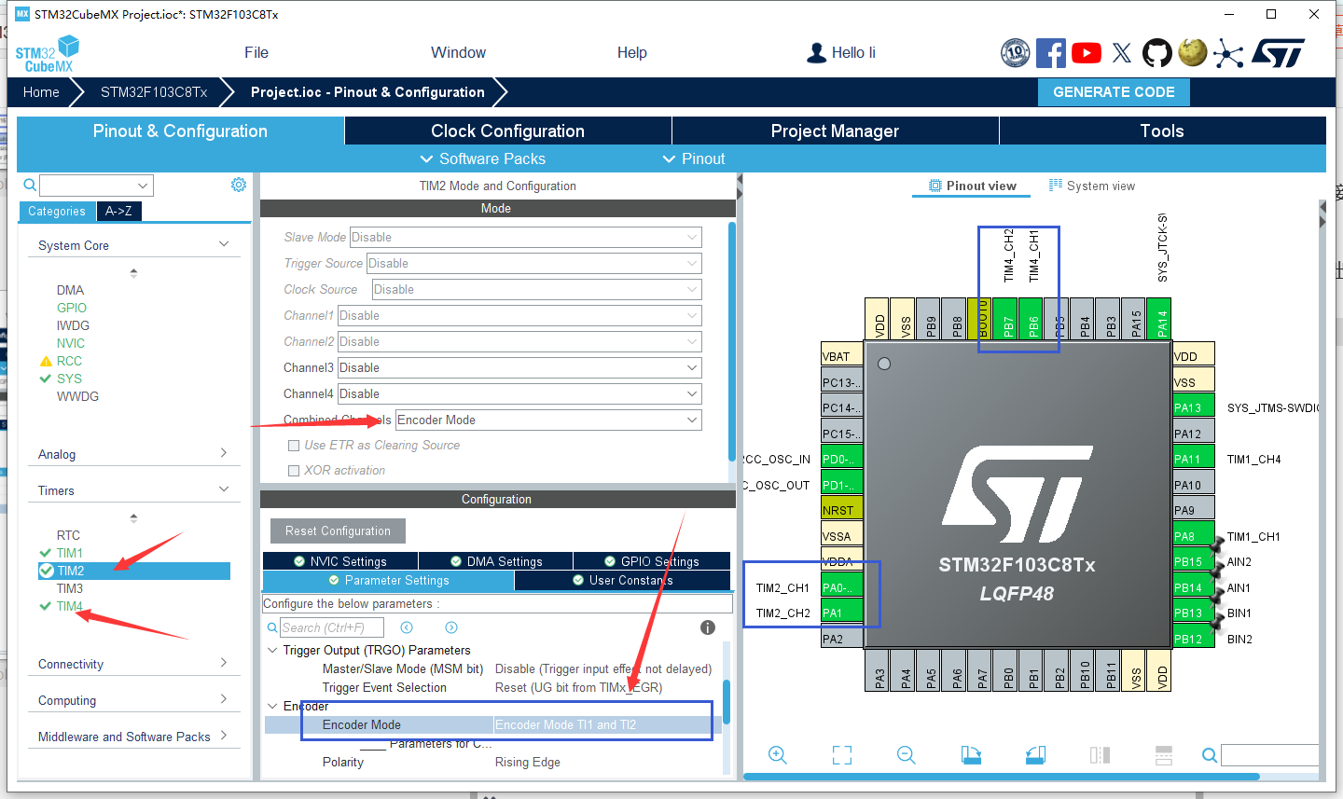Focus the pin search field in pinout view
The height and width of the screenshot is (799, 1343).
[1269, 755]
